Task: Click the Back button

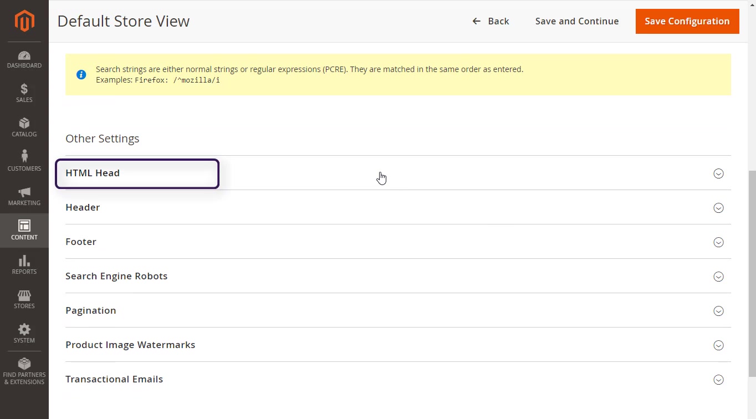Action: (491, 21)
